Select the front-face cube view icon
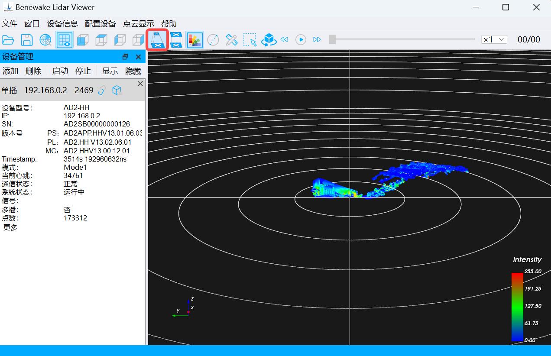This screenshot has width=551, height=356. click(x=83, y=40)
